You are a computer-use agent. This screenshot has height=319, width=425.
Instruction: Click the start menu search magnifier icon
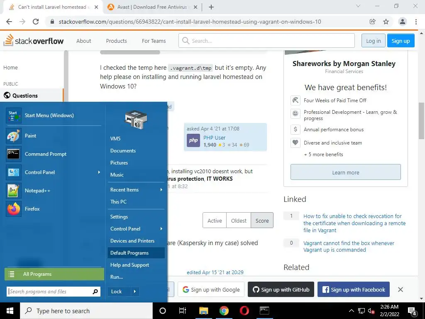[x=95, y=292]
